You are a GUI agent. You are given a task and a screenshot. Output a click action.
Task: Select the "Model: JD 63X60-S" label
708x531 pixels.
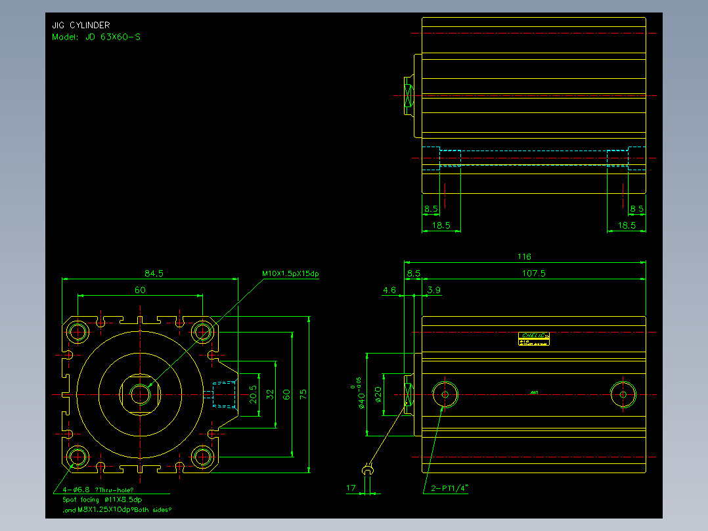click(96, 37)
